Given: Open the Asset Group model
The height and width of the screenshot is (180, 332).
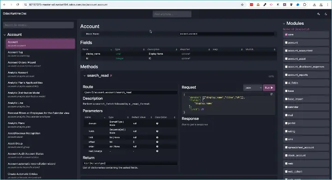Looking at the screenshot, I should [40, 145].
